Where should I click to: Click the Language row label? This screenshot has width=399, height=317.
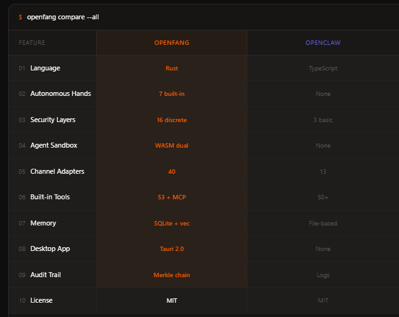coord(45,69)
